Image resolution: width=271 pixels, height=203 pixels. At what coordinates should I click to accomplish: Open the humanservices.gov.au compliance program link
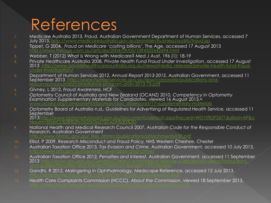click(124, 82)
